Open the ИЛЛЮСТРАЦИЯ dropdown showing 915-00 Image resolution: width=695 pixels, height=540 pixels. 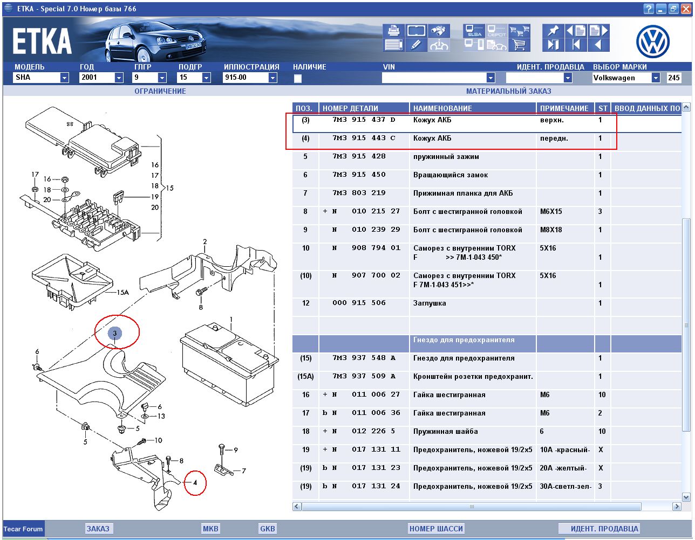click(272, 78)
